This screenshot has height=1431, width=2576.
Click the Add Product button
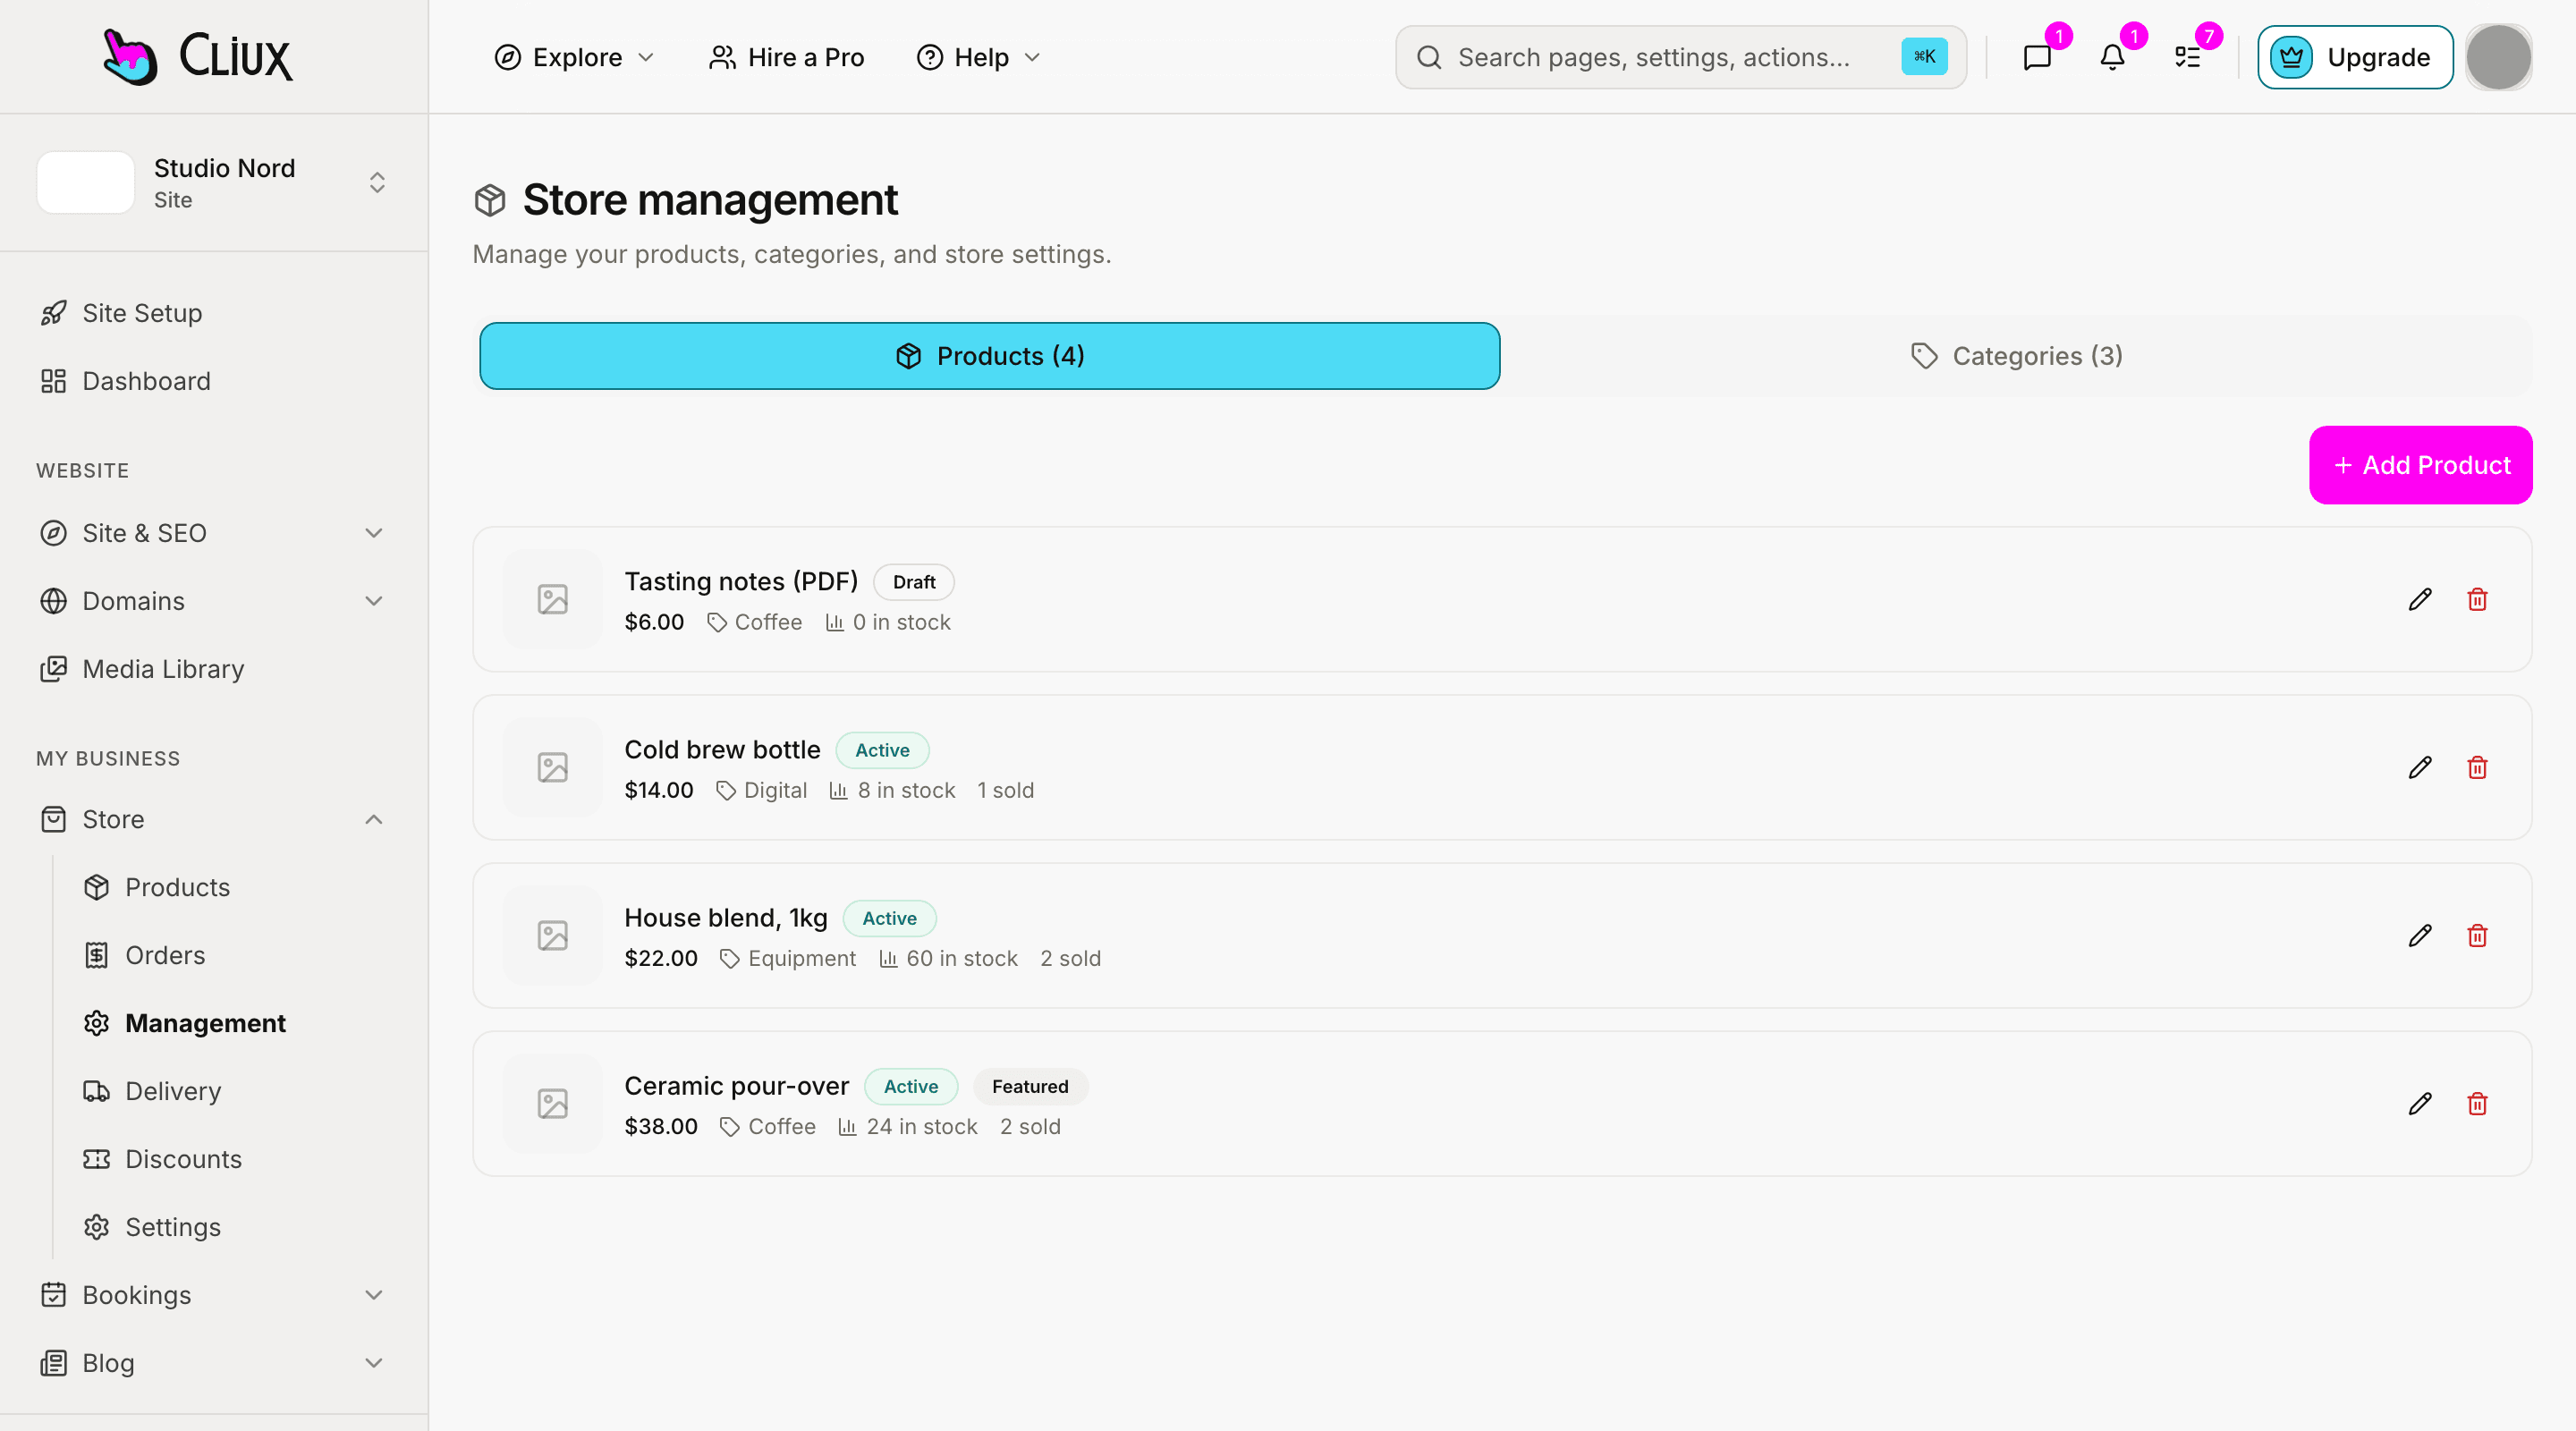2420,465
